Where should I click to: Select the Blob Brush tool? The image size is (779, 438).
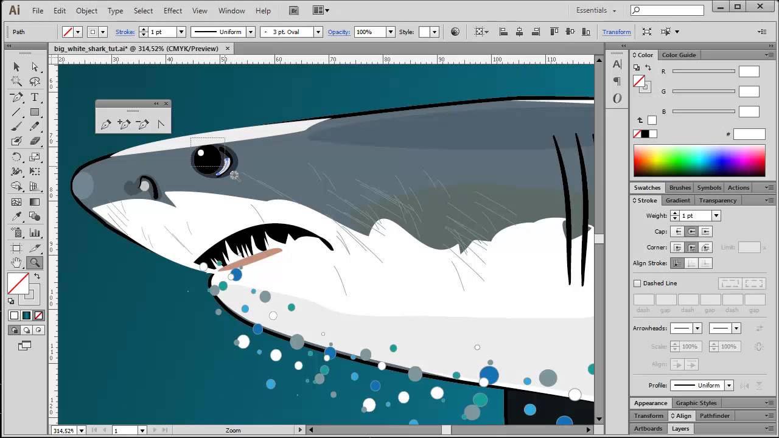tap(16, 141)
